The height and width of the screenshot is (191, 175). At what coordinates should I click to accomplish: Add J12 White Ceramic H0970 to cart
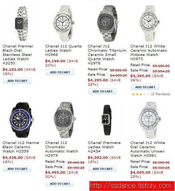click(x=145, y=87)
